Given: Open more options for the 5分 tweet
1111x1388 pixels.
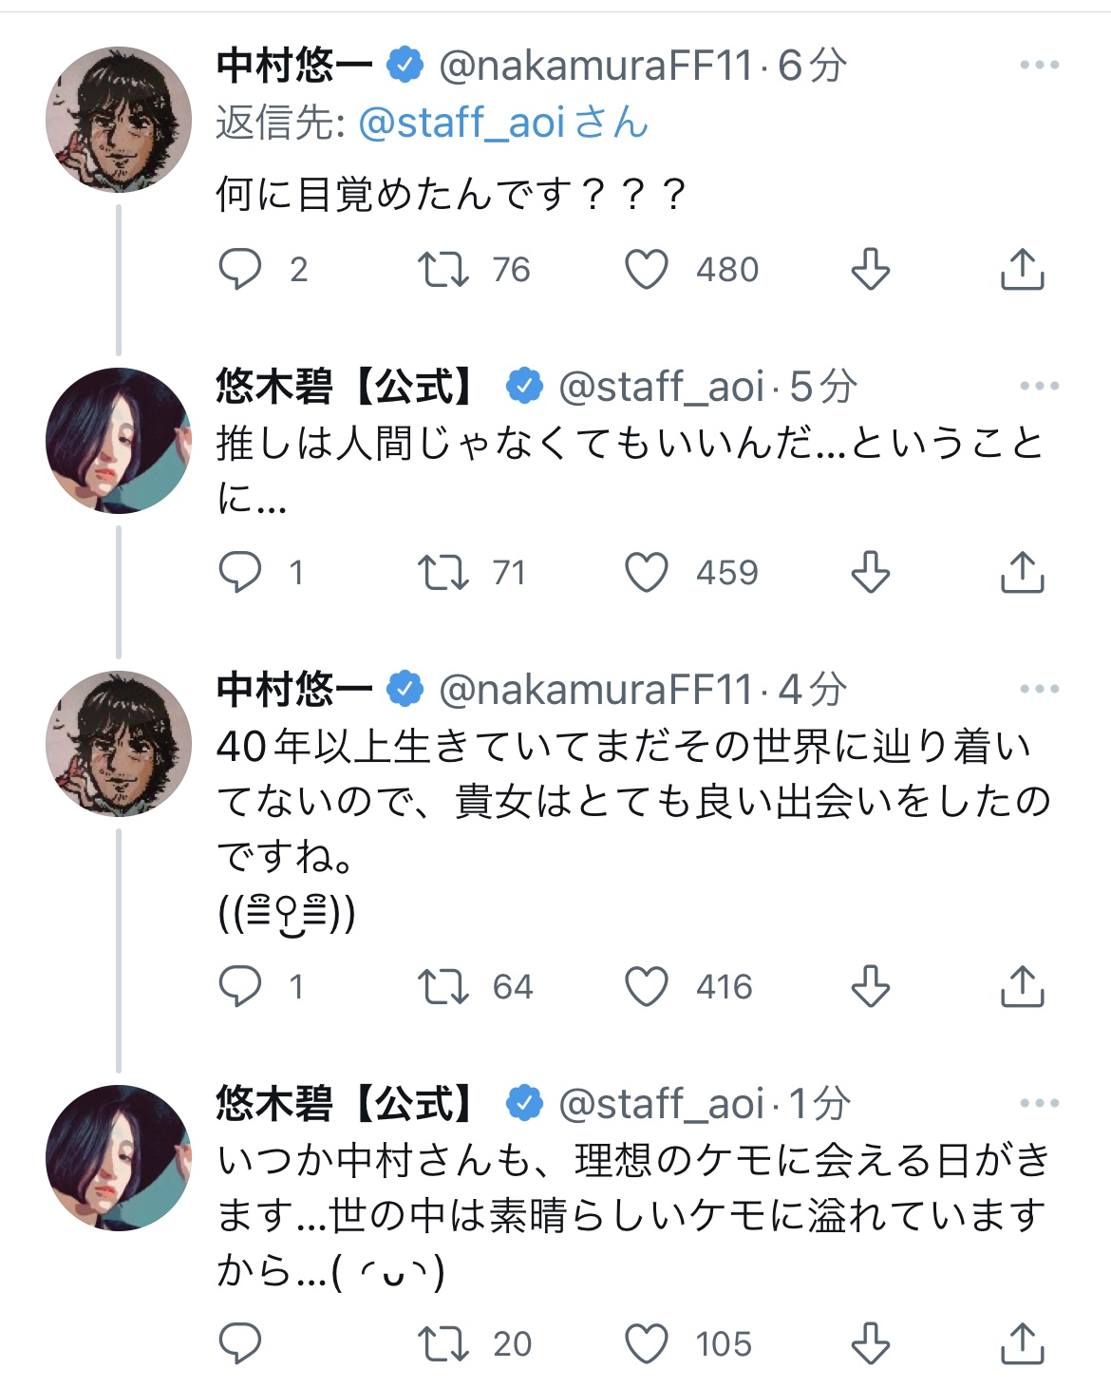Looking at the screenshot, I should [x=1039, y=386].
